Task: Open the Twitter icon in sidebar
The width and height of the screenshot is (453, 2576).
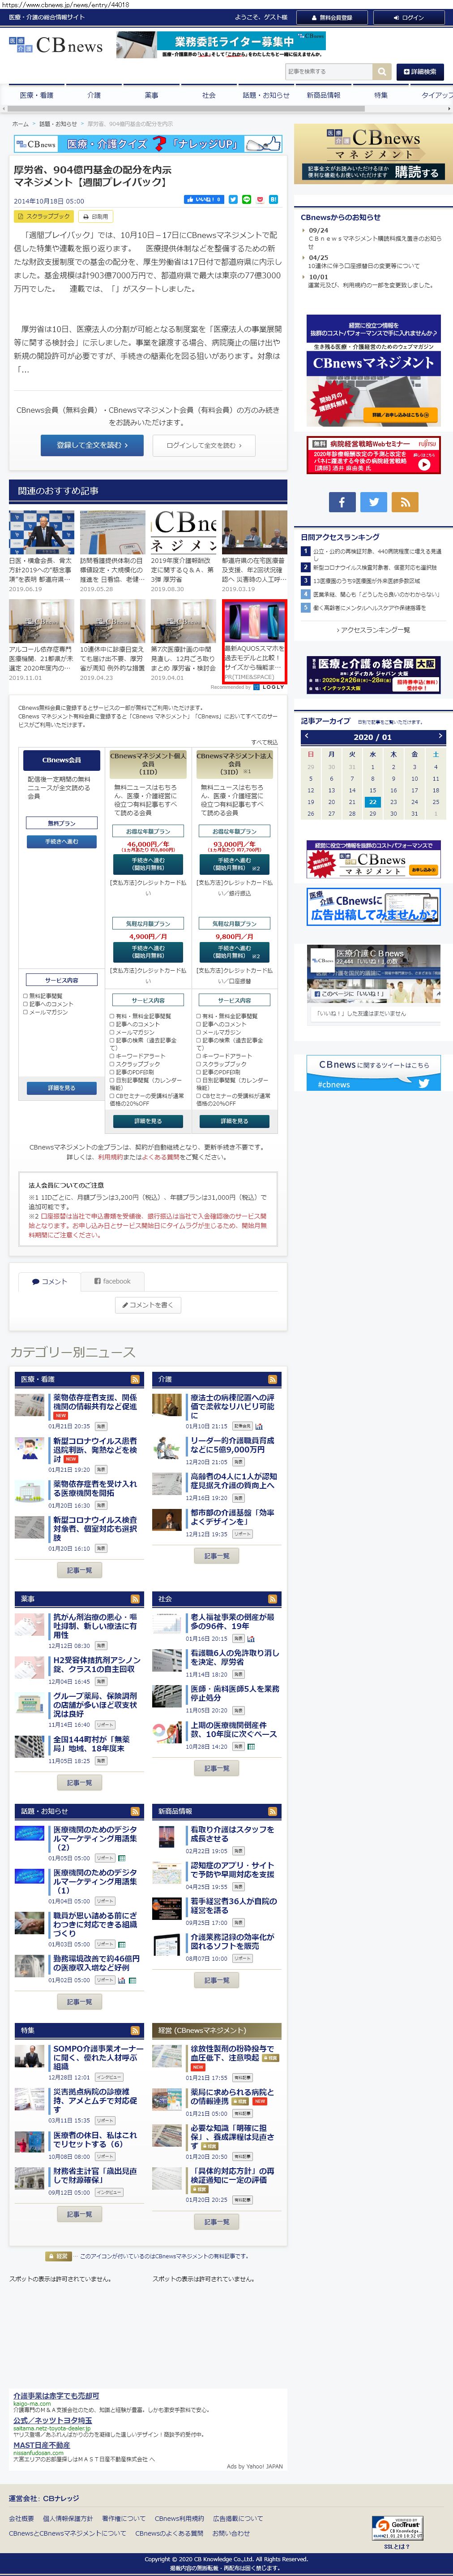Action: [x=373, y=502]
